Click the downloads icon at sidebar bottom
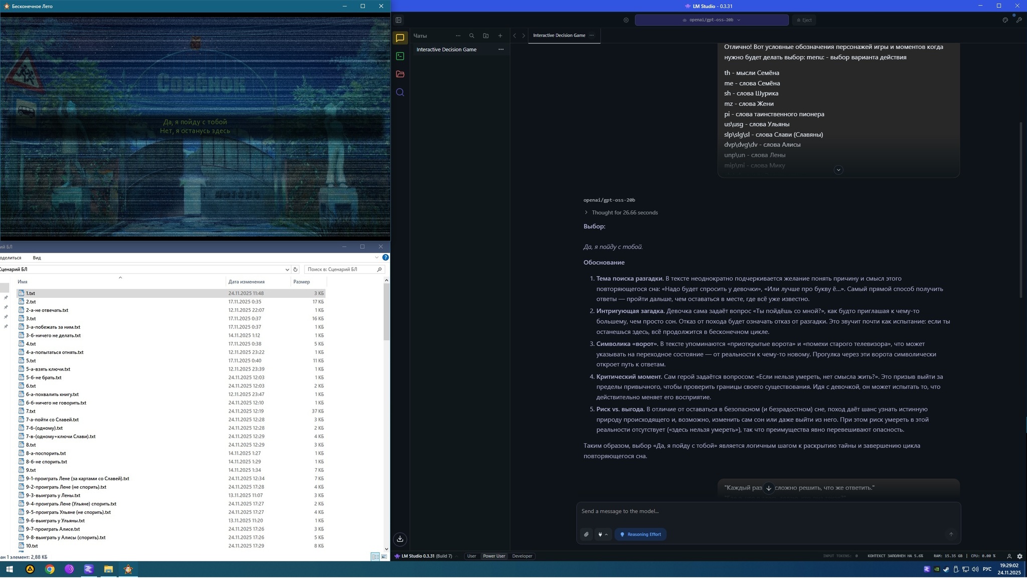Screen dimensions: 1027x578 (400, 539)
